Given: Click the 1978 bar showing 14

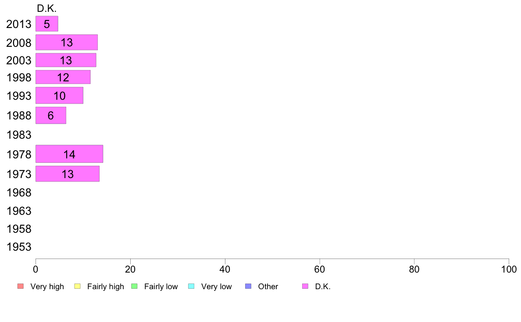Looking at the screenshot, I should 69,154.
